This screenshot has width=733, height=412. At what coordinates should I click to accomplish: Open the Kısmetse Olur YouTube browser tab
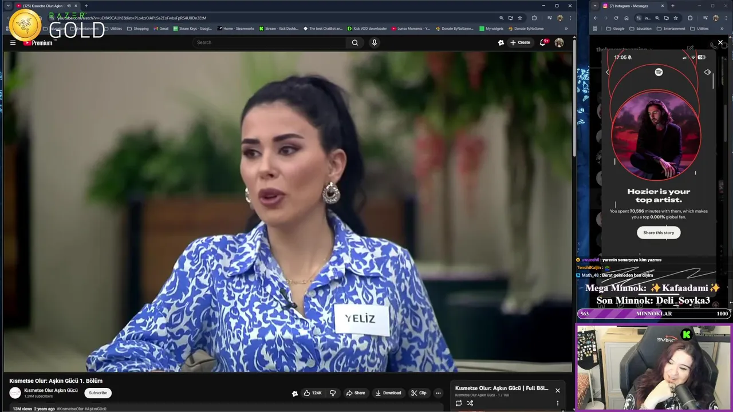[x=46, y=6]
